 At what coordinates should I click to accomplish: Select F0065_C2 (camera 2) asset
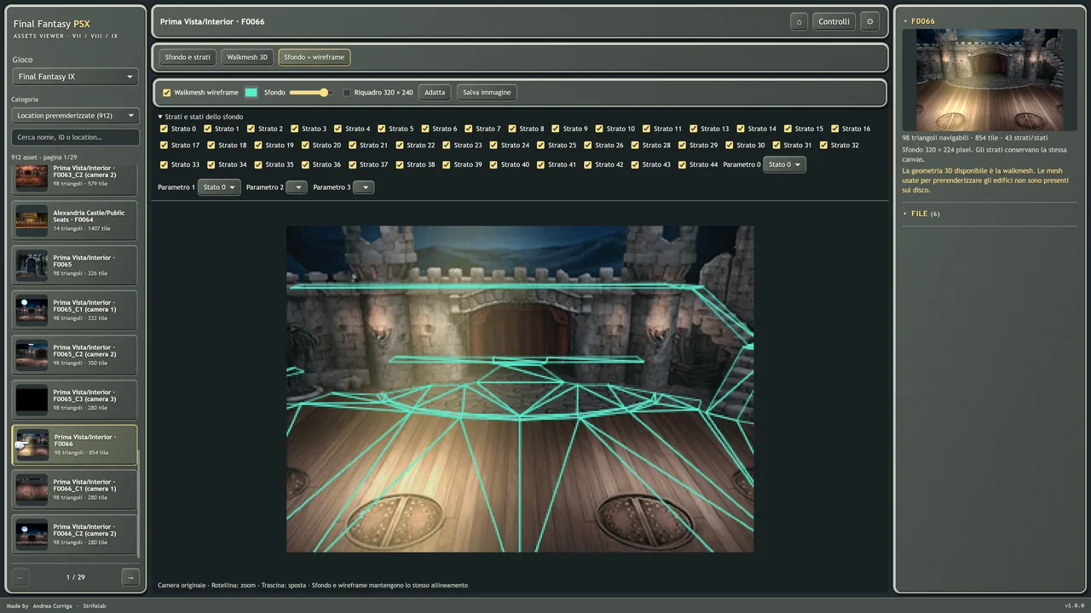click(74, 355)
